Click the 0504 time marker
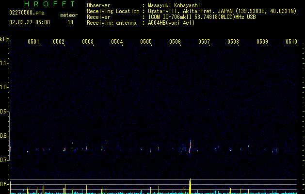Image resolution: width=305 pixels, height=194 pixels. (117, 42)
